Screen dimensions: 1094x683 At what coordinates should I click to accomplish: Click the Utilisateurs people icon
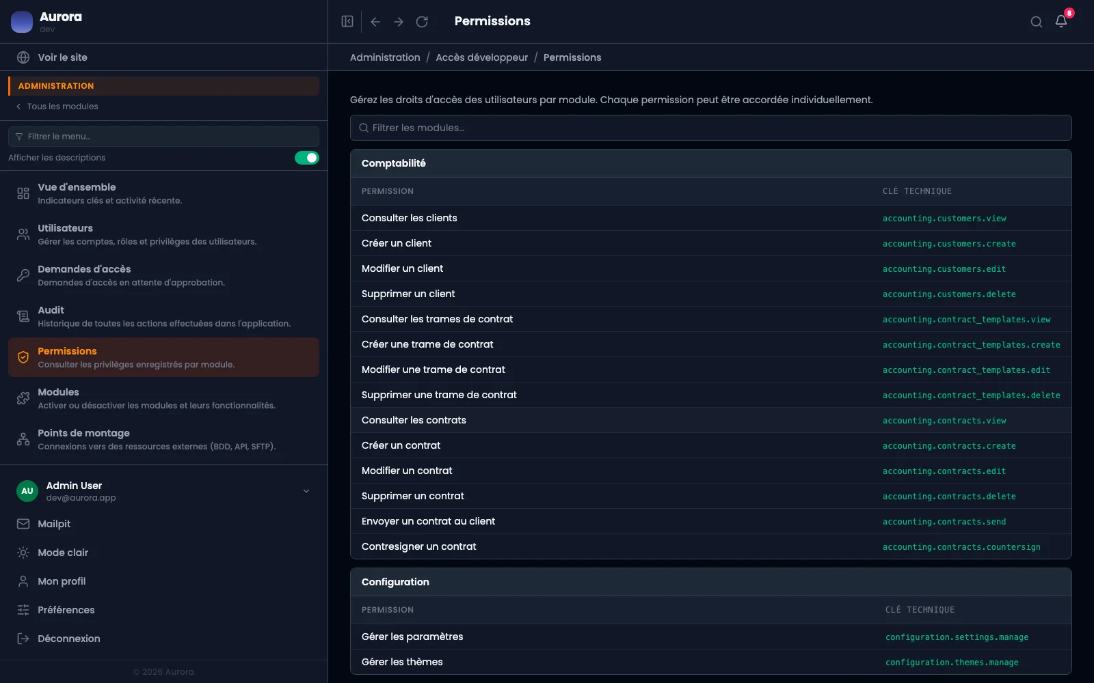click(23, 234)
